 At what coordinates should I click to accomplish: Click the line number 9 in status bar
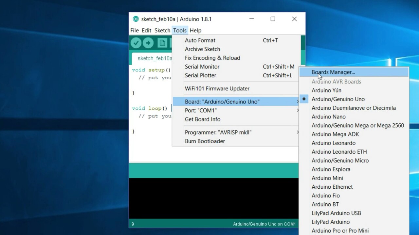pyautogui.click(x=133, y=224)
